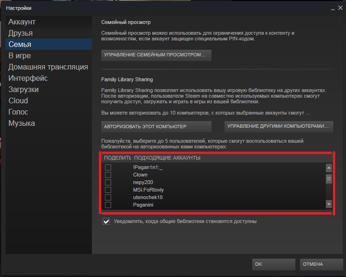This screenshot has width=346, height=277.
Task: Open the Домашняя трансляция section
Action: coord(49,67)
